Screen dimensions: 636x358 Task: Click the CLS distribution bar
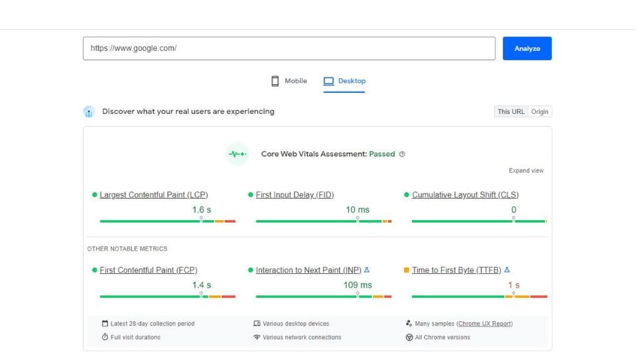[480, 221]
